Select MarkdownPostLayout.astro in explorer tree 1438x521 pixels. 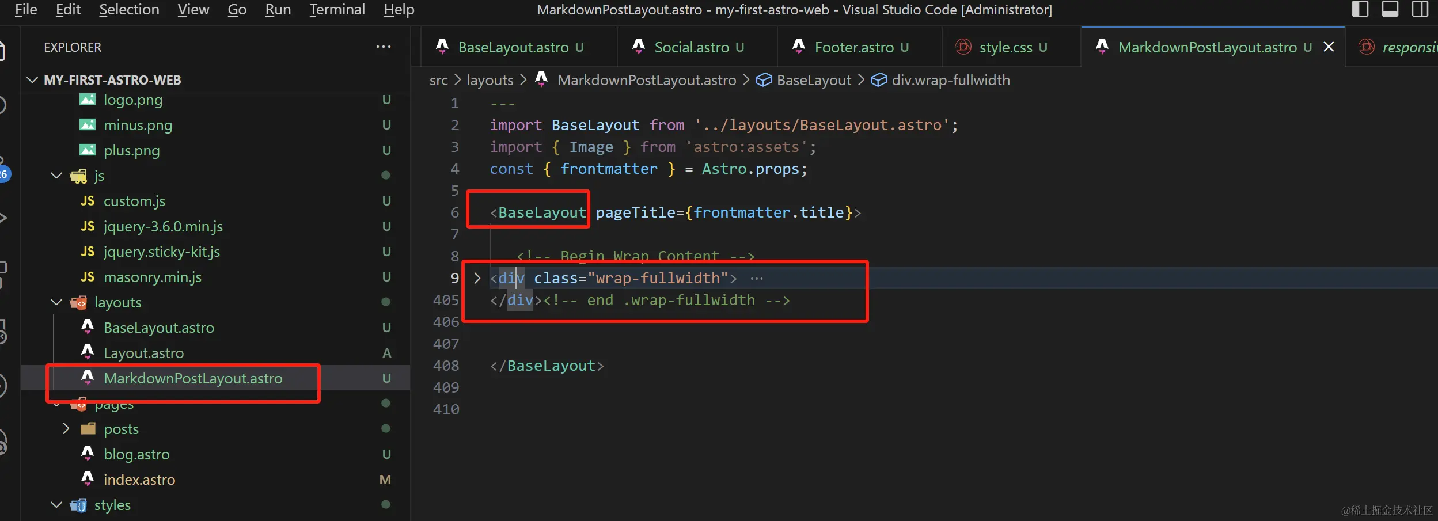193,378
